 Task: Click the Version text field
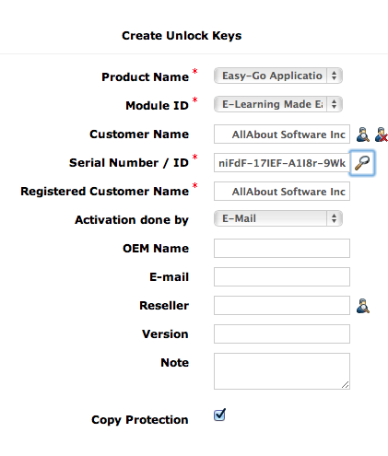282,334
